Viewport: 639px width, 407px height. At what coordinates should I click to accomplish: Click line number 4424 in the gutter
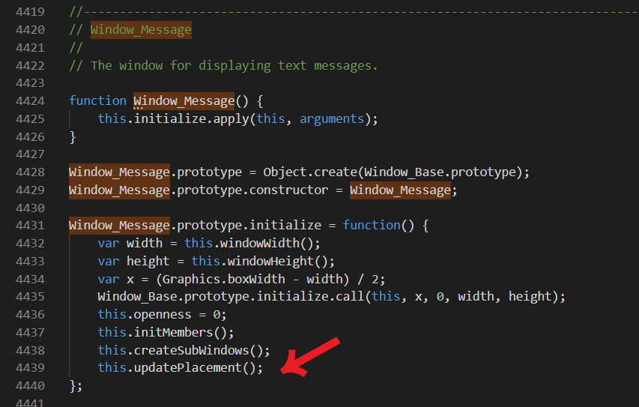(30, 100)
